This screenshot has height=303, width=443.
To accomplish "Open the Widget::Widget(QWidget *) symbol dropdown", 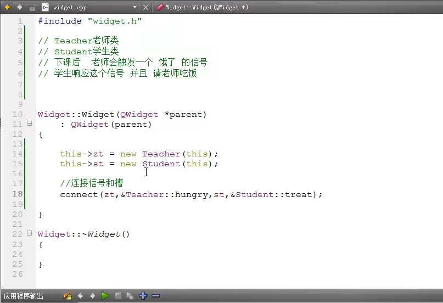I will 203,7.
